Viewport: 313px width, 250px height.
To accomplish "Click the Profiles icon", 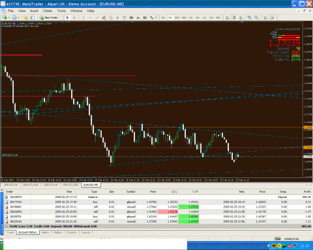I will [14, 17].
